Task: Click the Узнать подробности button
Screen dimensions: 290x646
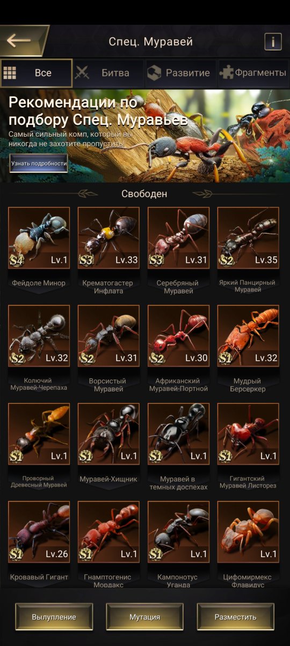Action: click(39, 164)
